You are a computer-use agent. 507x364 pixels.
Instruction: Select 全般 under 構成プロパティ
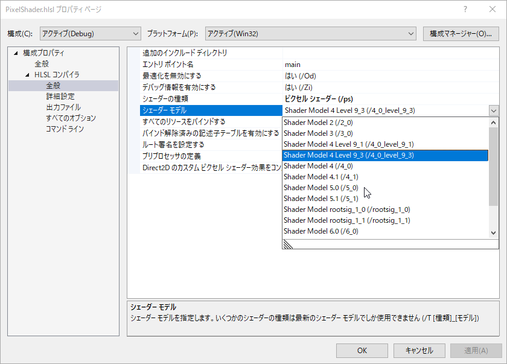click(x=42, y=64)
